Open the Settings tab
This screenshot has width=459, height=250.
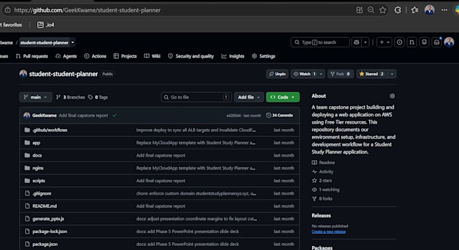coord(263,56)
